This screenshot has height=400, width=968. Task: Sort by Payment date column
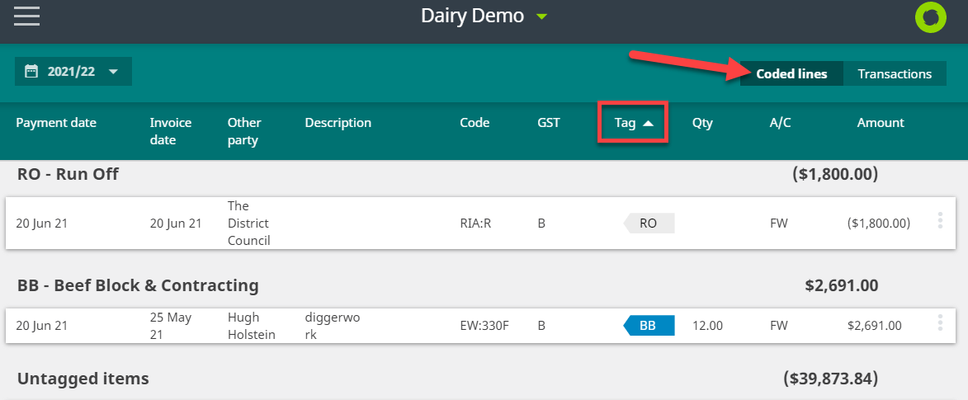coord(56,123)
